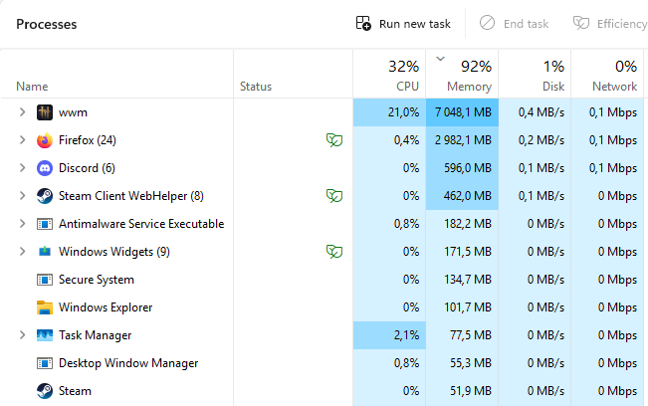This screenshot has width=648, height=406.
Task: Expand the wwm process group
Action: coord(22,112)
